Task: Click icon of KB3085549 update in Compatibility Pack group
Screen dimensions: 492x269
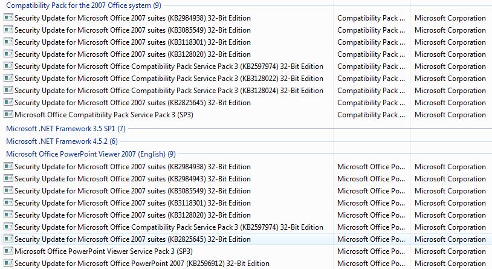Action: coord(8,30)
